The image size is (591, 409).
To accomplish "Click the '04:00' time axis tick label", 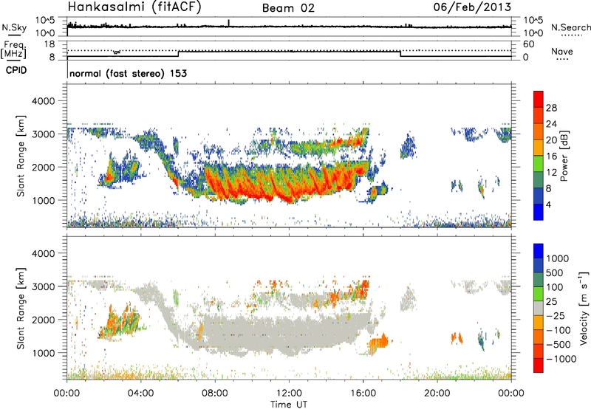I will tap(141, 393).
